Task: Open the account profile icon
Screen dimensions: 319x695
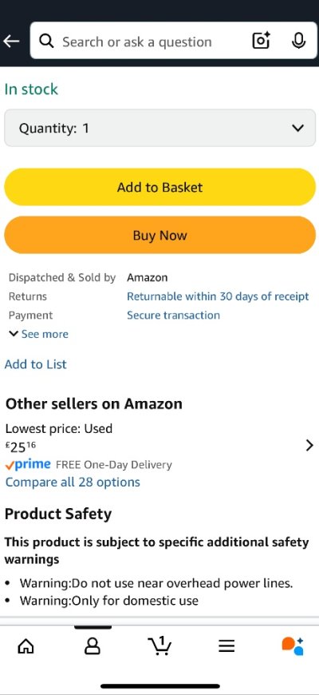Action: click(92, 647)
